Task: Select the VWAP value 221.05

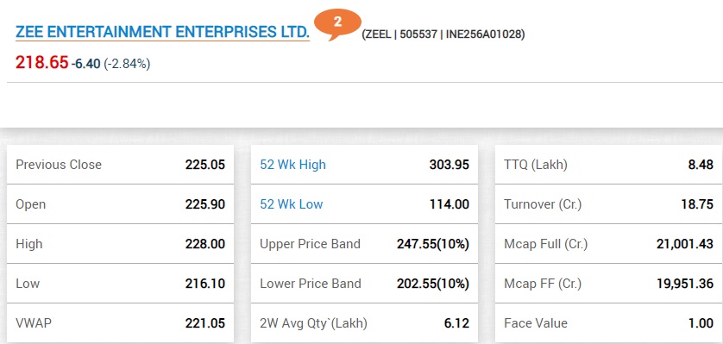Action: 205,323
